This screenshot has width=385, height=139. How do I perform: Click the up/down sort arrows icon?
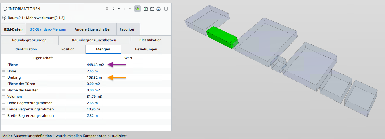[107, 9]
